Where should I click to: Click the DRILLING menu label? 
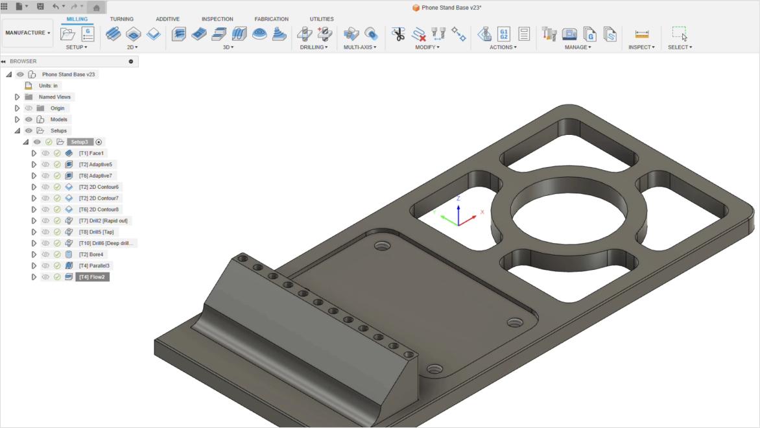tap(314, 47)
